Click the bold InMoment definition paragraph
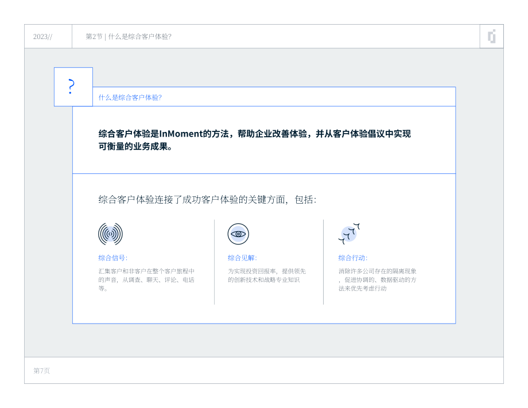Image resolution: width=528 pixels, height=408 pixels. tap(255, 140)
